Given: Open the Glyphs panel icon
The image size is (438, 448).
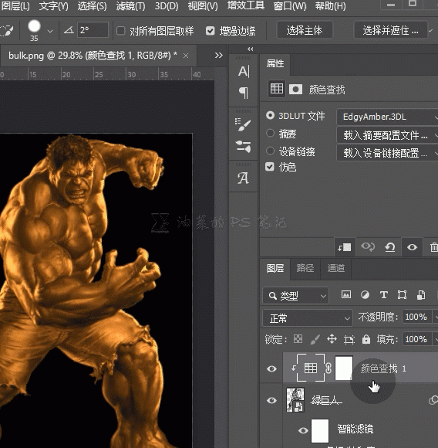Looking at the screenshot, I should coord(243,178).
